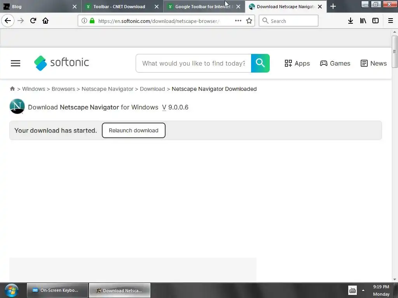398x298 pixels.
Task: Click the 9:19 PM taskbar clock
Action: 381,290
